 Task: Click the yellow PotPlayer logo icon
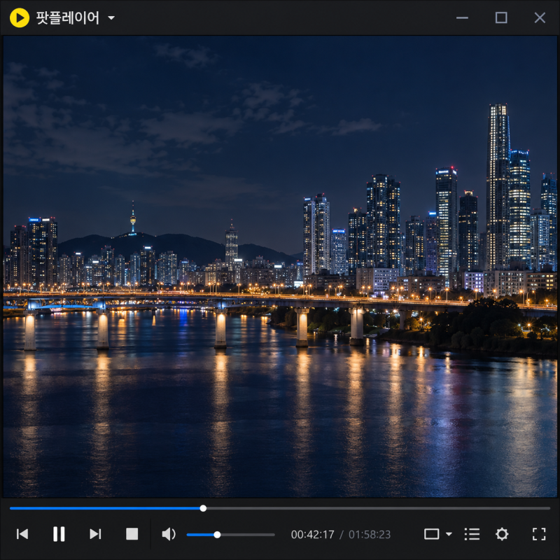pos(20,17)
